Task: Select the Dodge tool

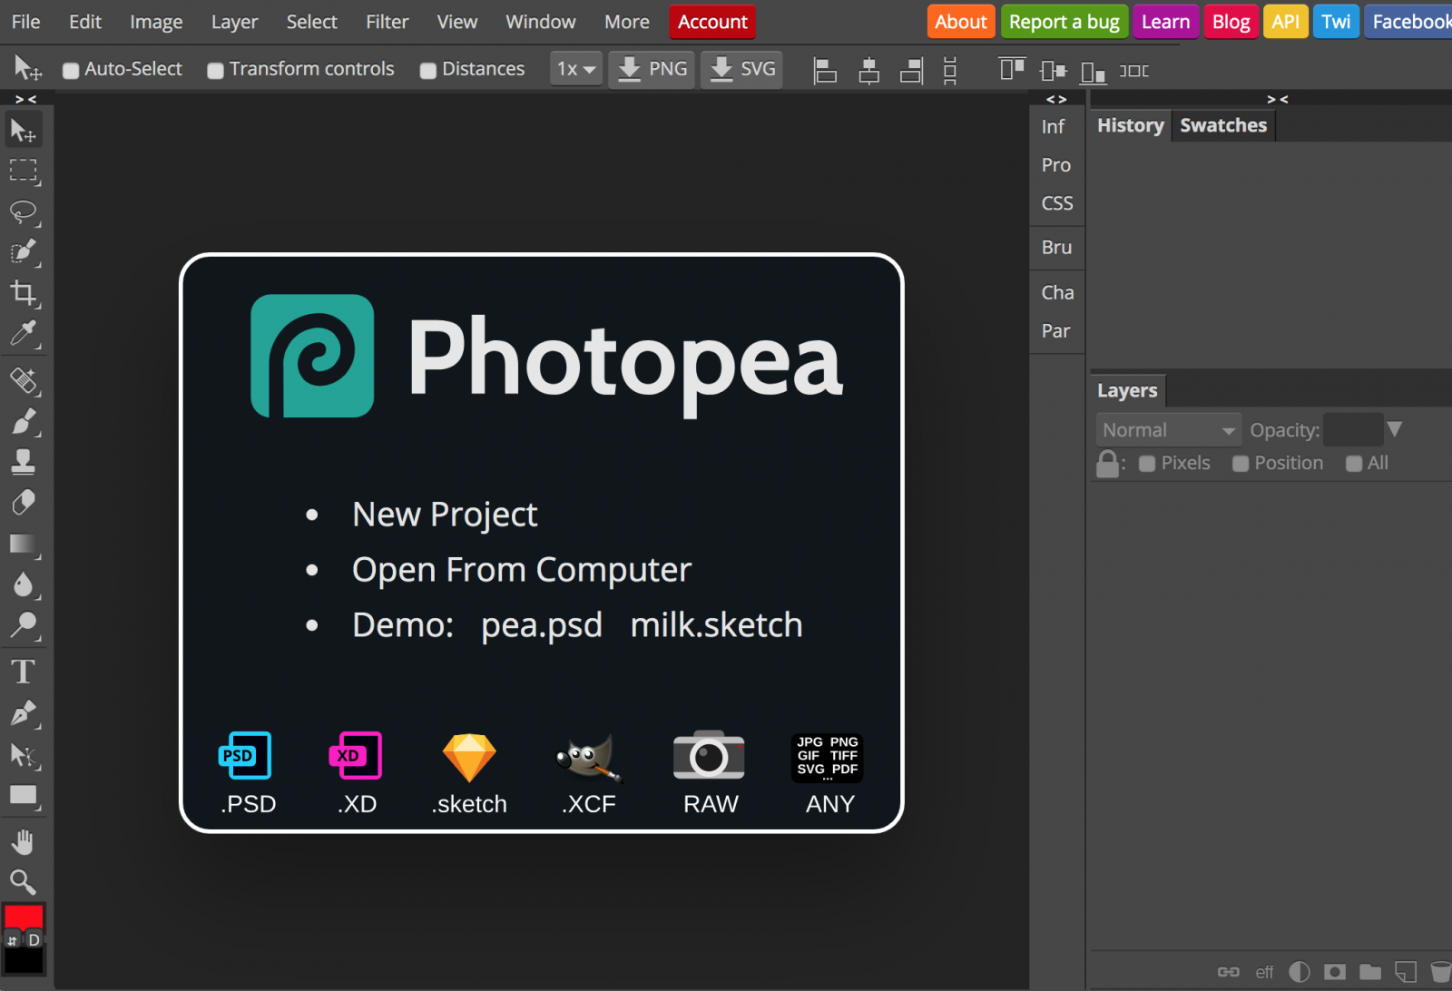Action: pyautogui.click(x=24, y=625)
